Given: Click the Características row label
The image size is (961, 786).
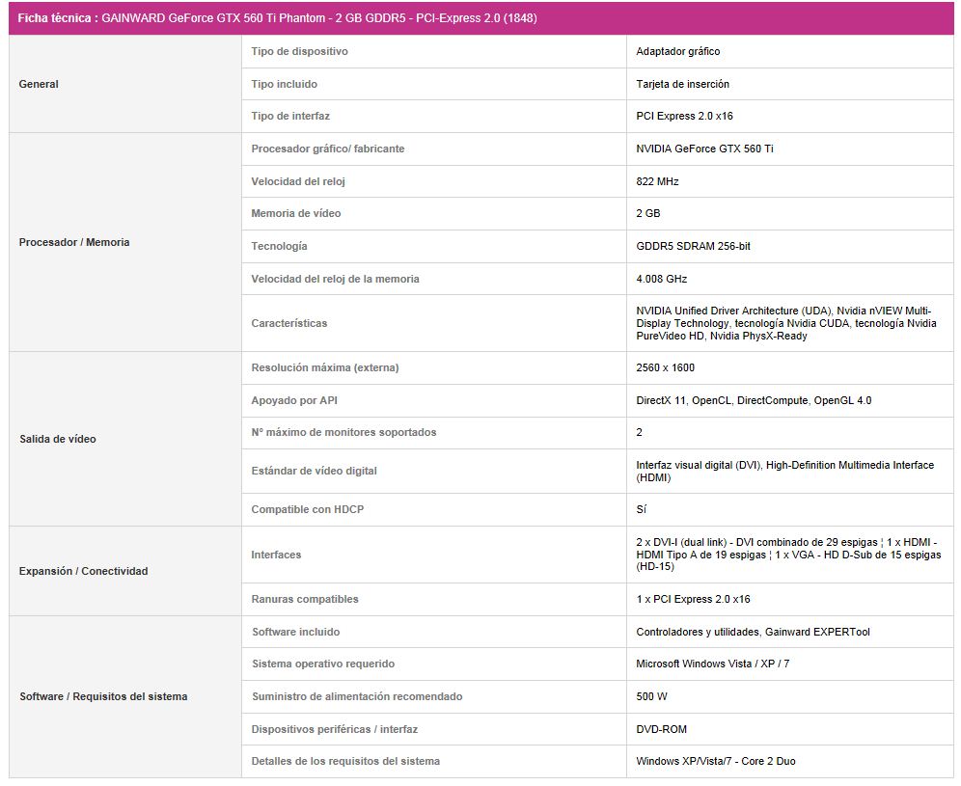Looking at the screenshot, I should click(x=289, y=323).
